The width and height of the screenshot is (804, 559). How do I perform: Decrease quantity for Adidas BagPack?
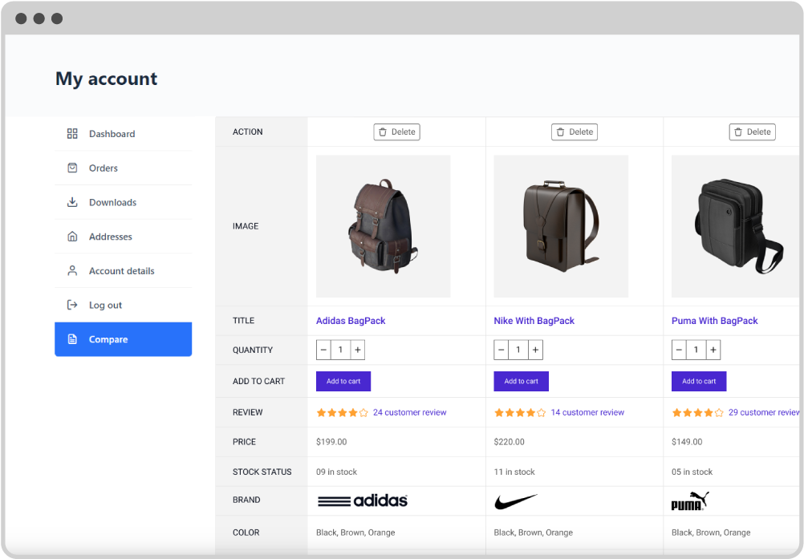click(323, 350)
